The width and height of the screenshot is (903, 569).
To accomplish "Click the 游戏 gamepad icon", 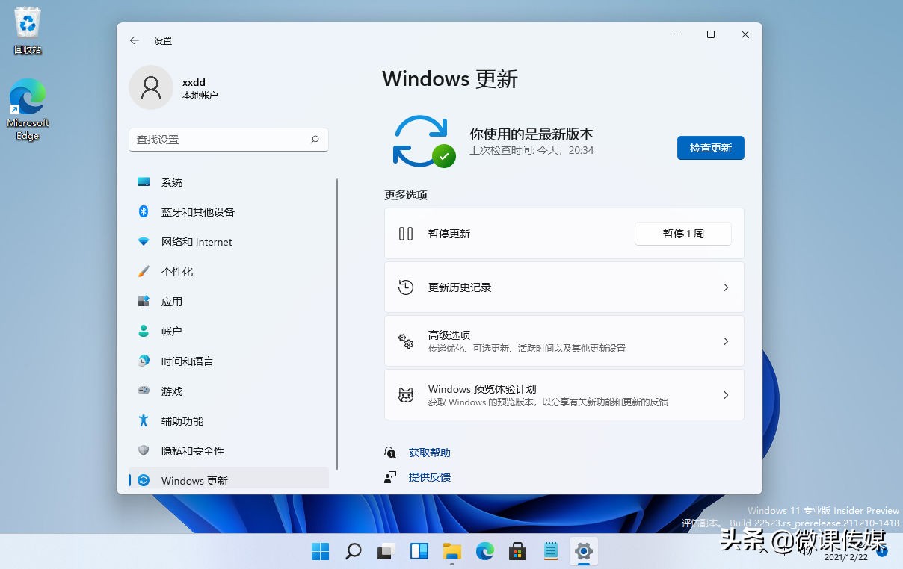I will [x=144, y=391].
